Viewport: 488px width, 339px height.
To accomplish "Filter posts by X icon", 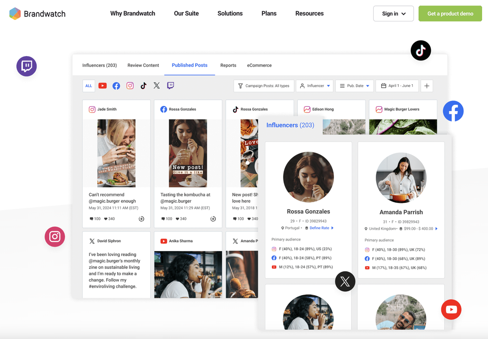I will click(x=157, y=85).
